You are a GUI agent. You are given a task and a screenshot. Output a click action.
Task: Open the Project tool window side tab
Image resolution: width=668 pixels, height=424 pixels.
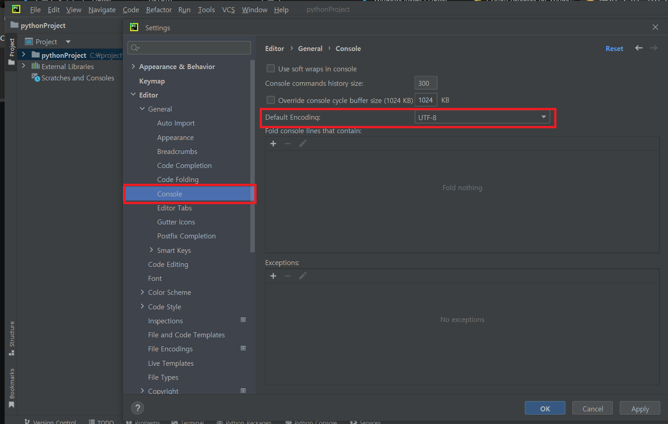point(12,51)
